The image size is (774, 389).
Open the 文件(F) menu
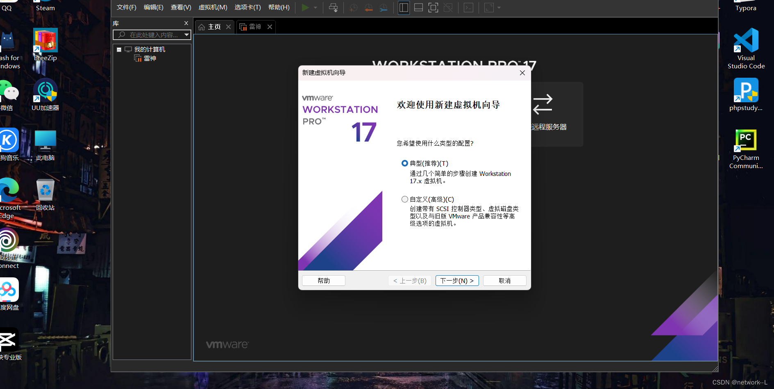coord(126,7)
